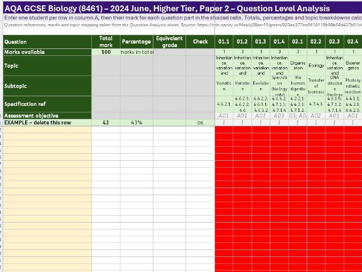The height and width of the screenshot is (272, 362).
Task: Select the example row percentage '43%'
Action: (136, 123)
